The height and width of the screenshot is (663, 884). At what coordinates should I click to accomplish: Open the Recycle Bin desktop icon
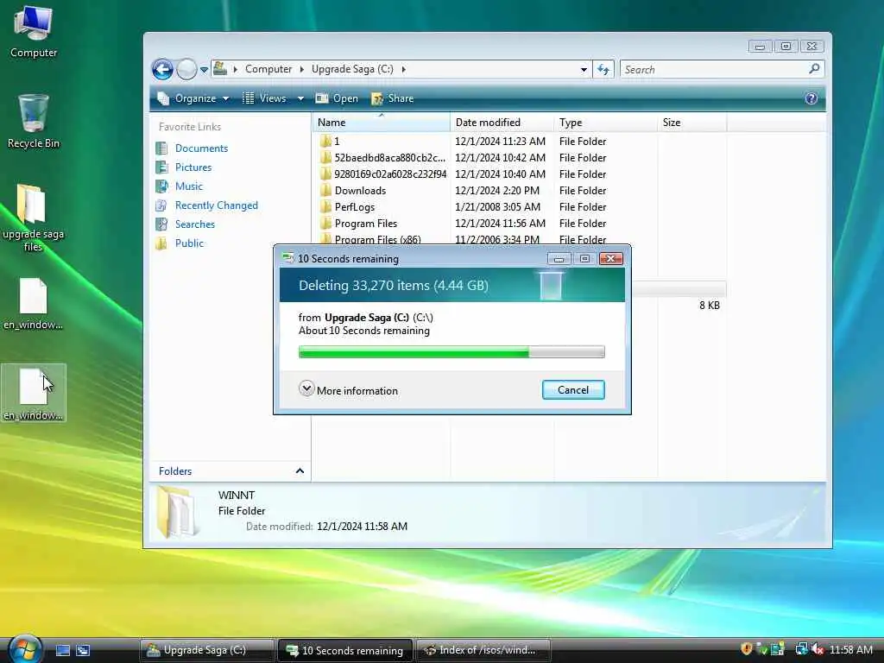(34, 121)
